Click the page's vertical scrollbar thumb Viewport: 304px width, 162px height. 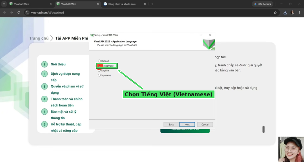coord(264,129)
